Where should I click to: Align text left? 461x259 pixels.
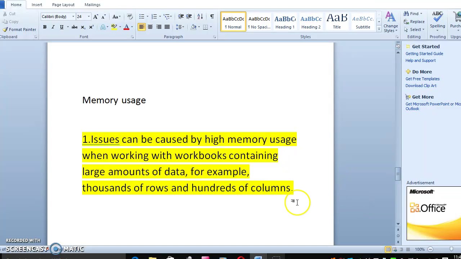coord(142,27)
